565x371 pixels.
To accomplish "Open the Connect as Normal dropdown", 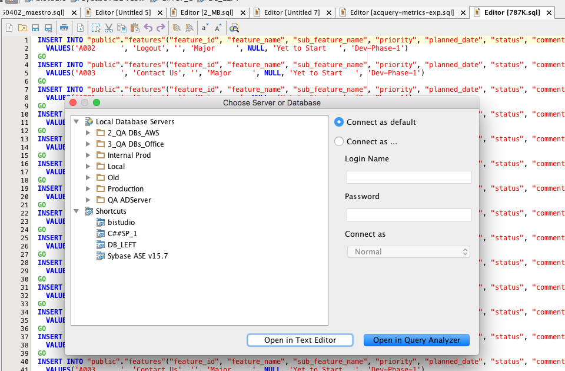I will click(x=408, y=251).
